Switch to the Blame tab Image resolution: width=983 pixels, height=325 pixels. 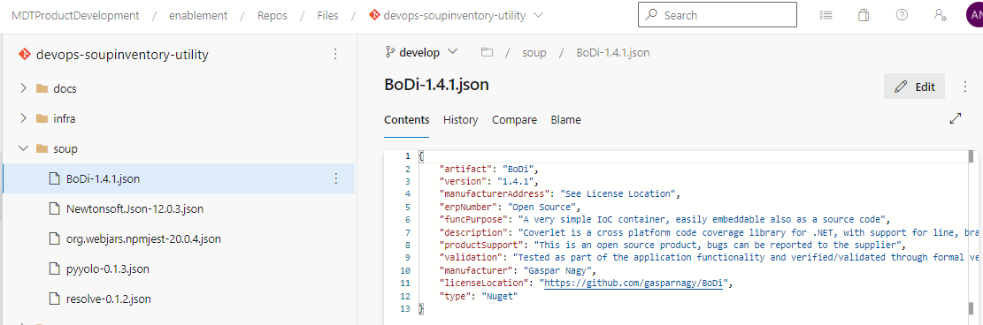565,119
